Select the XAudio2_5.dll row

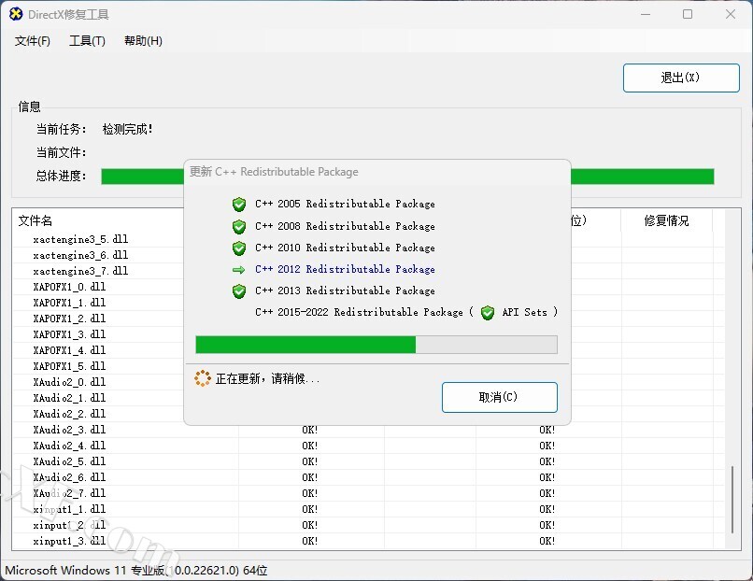click(368, 461)
